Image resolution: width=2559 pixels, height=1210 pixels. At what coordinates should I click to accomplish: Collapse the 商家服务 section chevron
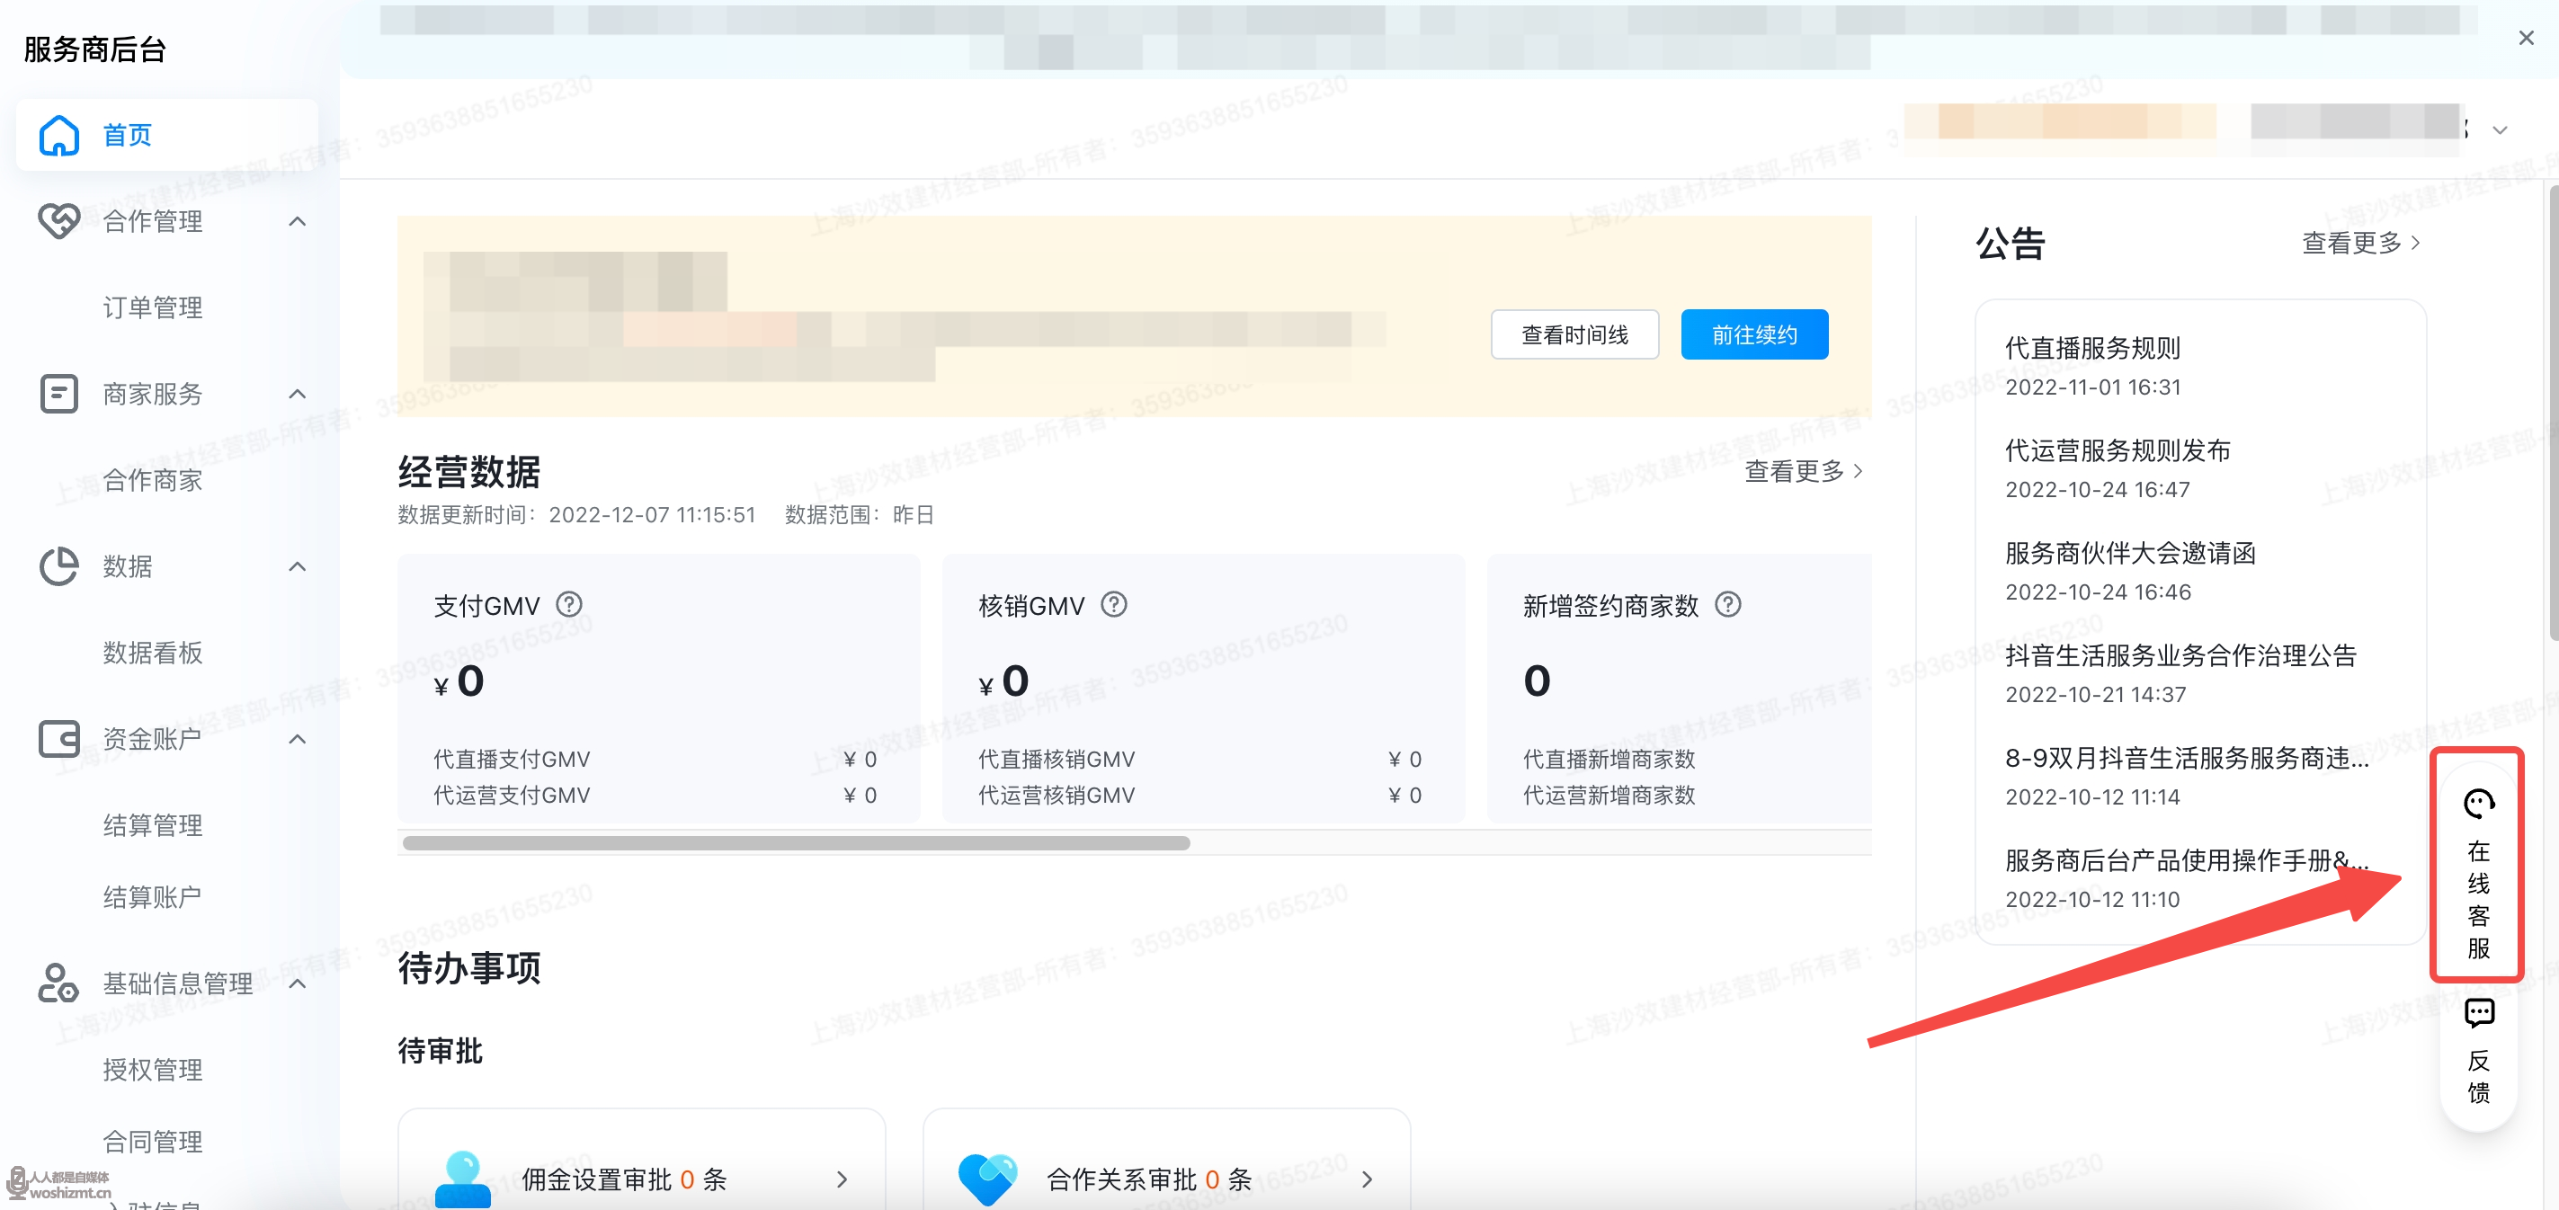(297, 394)
